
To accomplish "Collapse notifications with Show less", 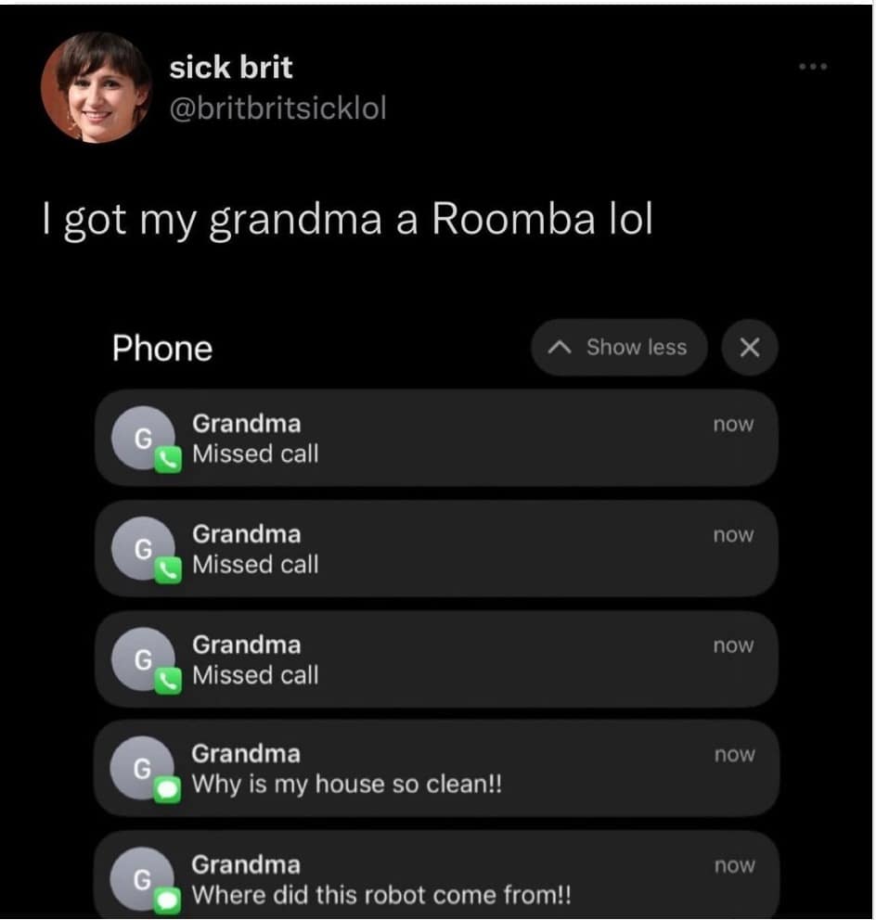I will (619, 348).
